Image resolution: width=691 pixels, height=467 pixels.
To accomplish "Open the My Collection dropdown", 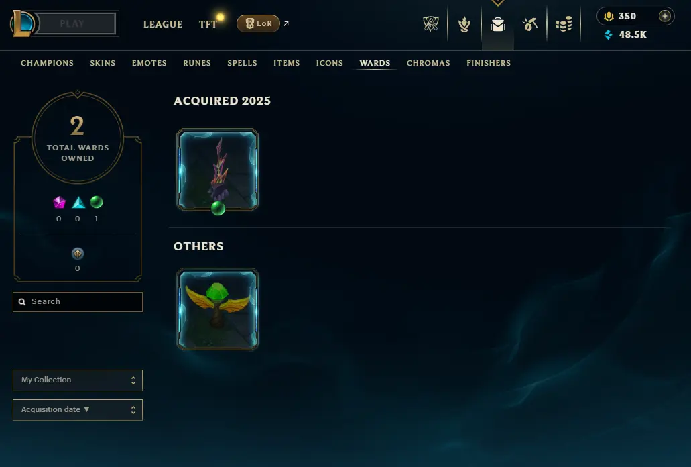I will (x=78, y=380).
